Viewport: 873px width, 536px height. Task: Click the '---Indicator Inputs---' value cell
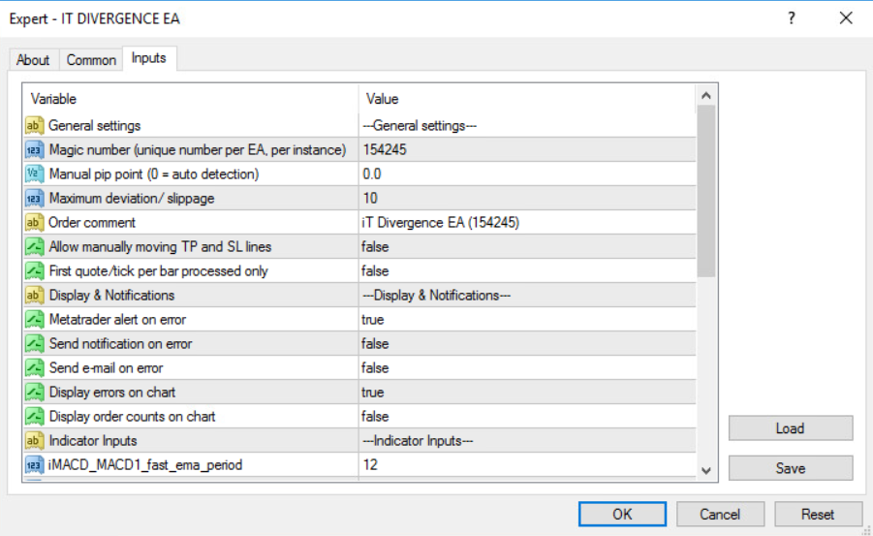527,441
